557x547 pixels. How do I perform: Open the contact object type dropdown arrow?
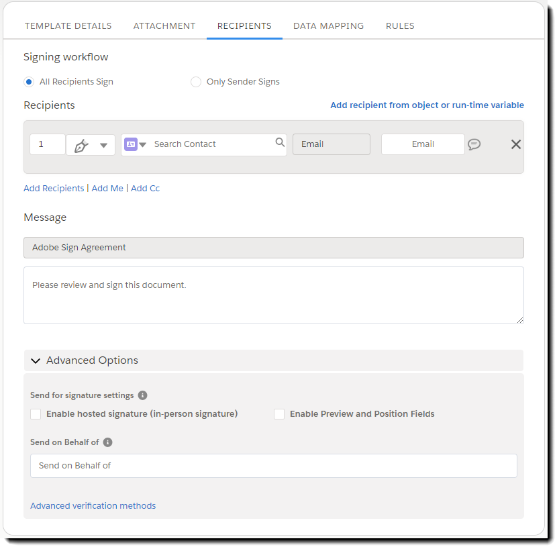tap(142, 145)
